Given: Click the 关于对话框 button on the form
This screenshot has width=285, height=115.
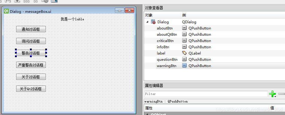Looking at the screenshot, I should click(31, 77).
